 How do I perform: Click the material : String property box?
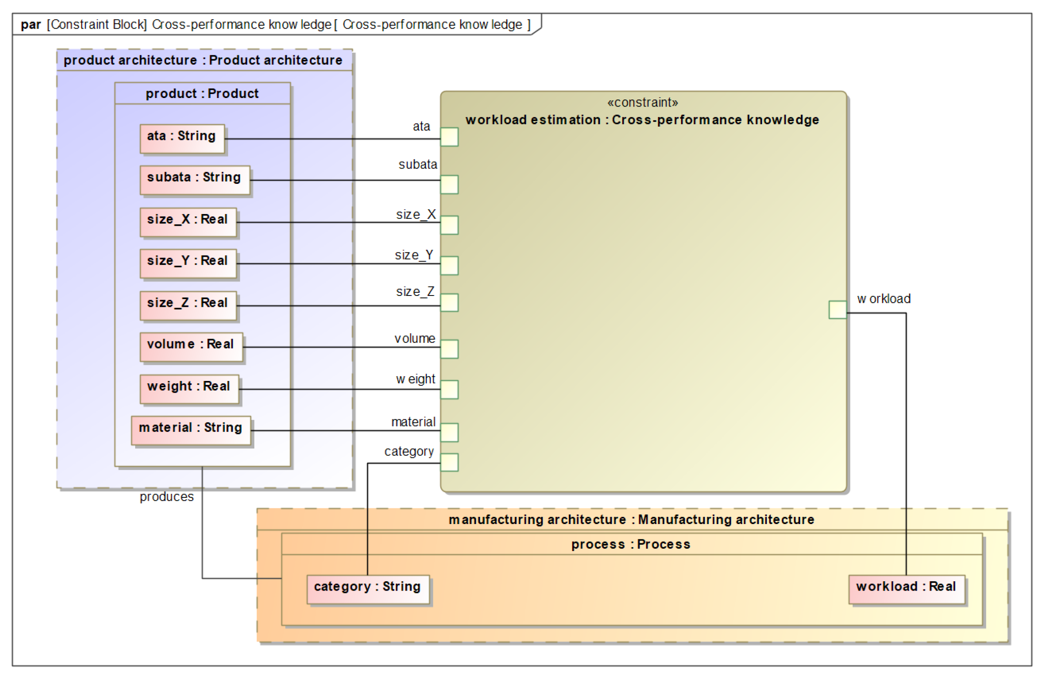pyautogui.click(x=190, y=430)
